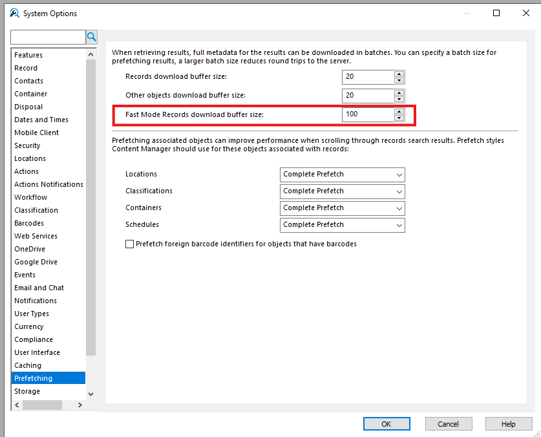Click the options search input field
Viewport: 541px width, 437px height.
point(48,37)
